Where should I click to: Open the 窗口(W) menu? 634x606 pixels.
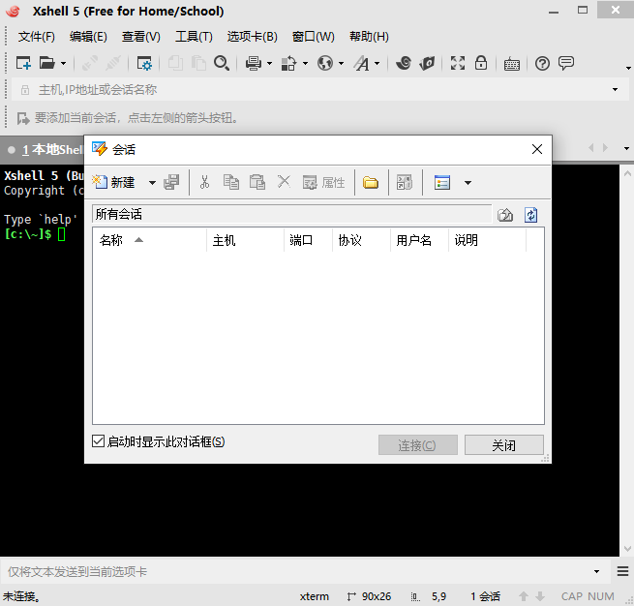pyautogui.click(x=314, y=37)
